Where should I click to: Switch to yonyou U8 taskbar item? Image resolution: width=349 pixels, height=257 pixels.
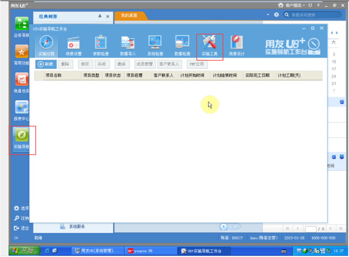click(150, 251)
